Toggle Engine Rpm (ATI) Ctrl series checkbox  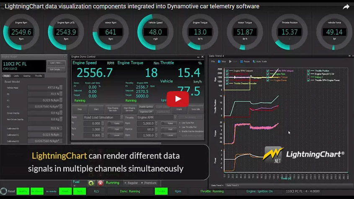click(x=308, y=74)
